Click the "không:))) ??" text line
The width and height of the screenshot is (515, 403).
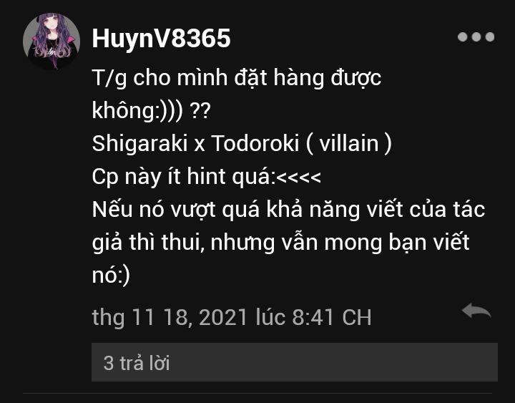[151, 110]
